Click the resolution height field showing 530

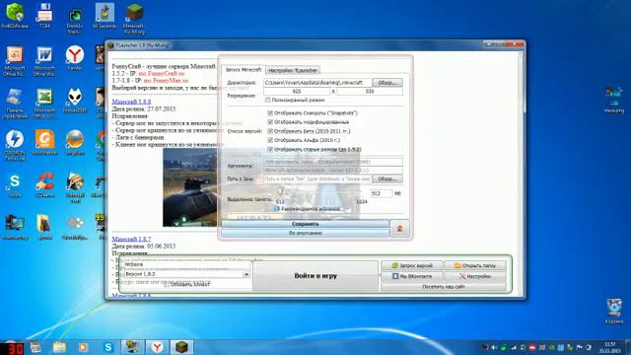(x=370, y=92)
